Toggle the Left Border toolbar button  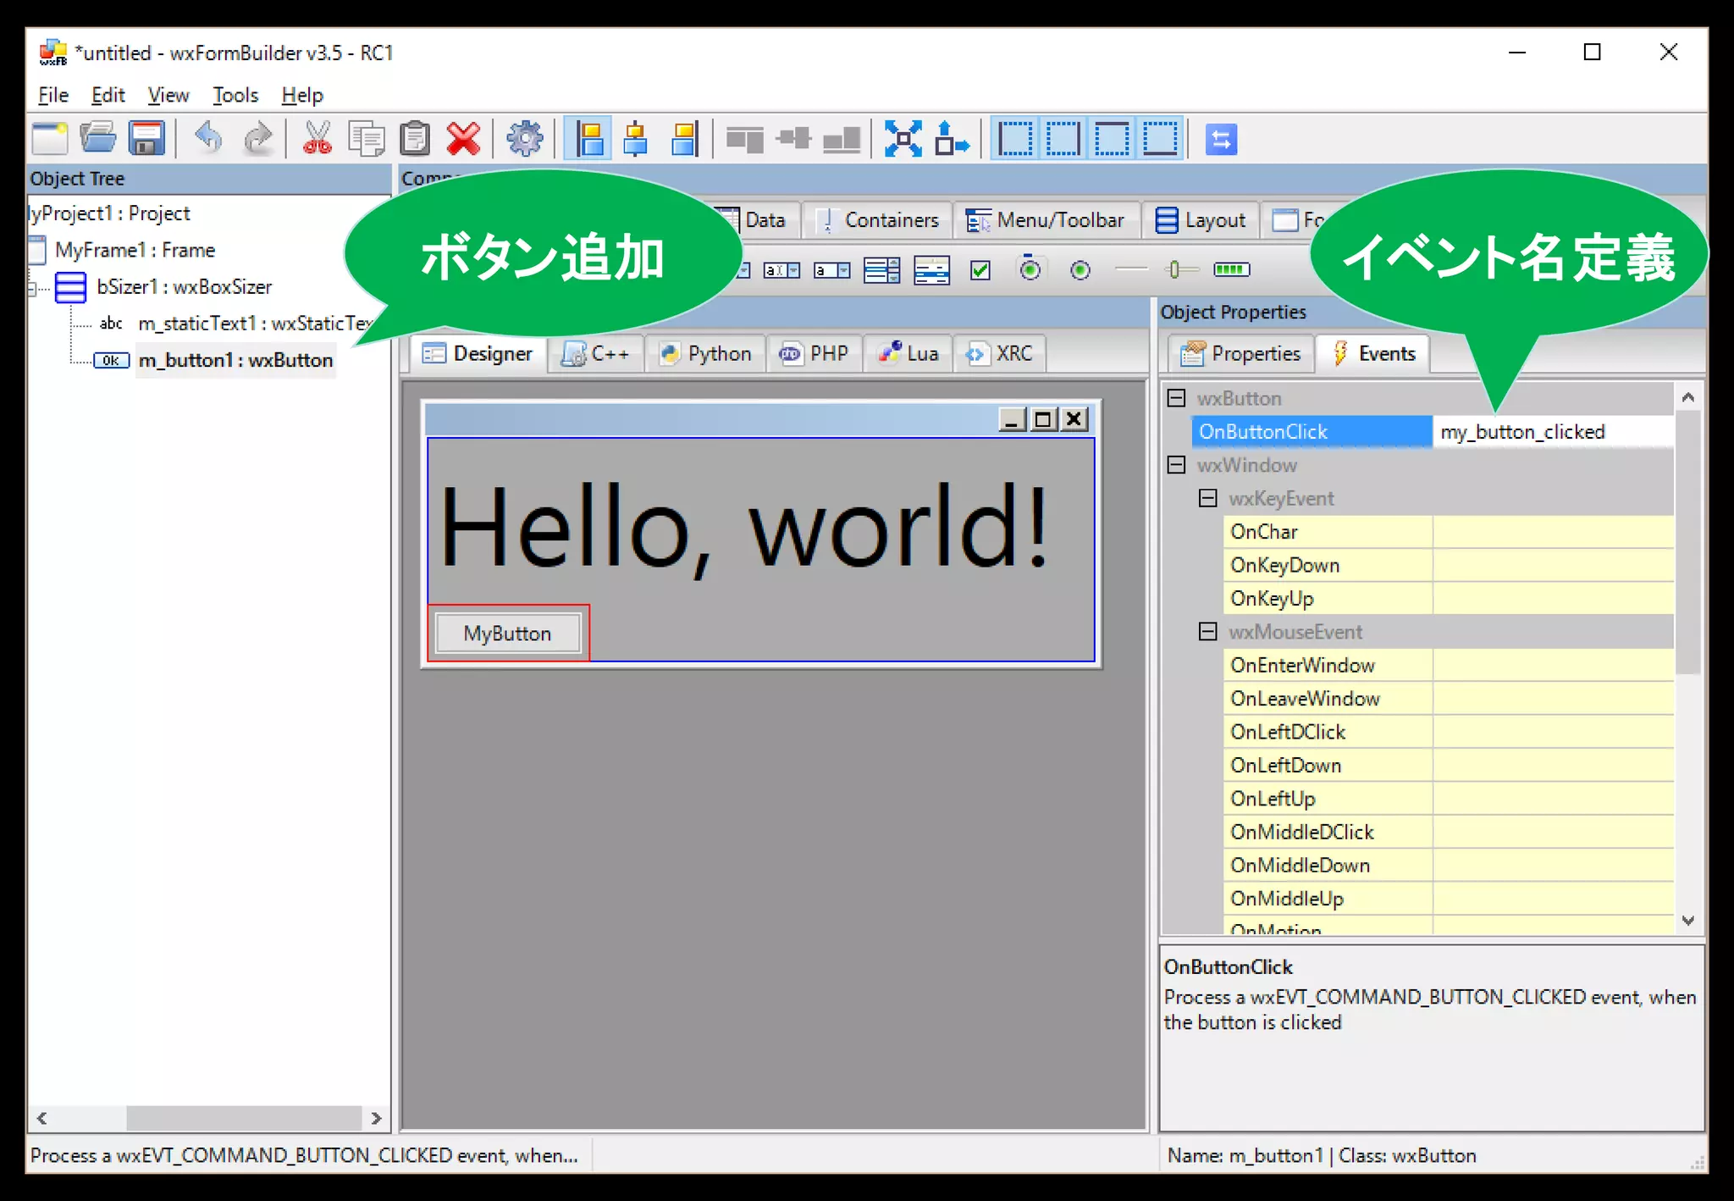[1014, 139]
